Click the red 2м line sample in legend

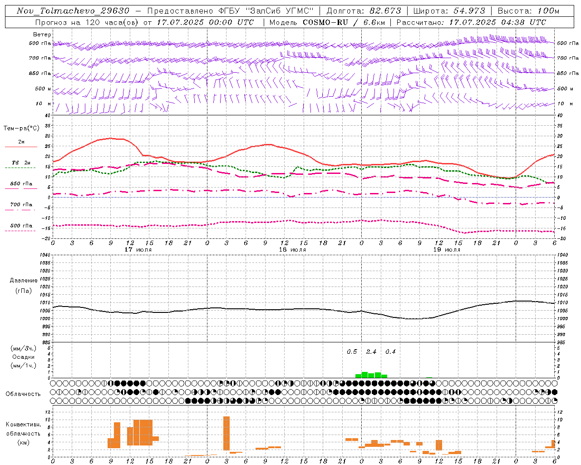click(21, 147)
